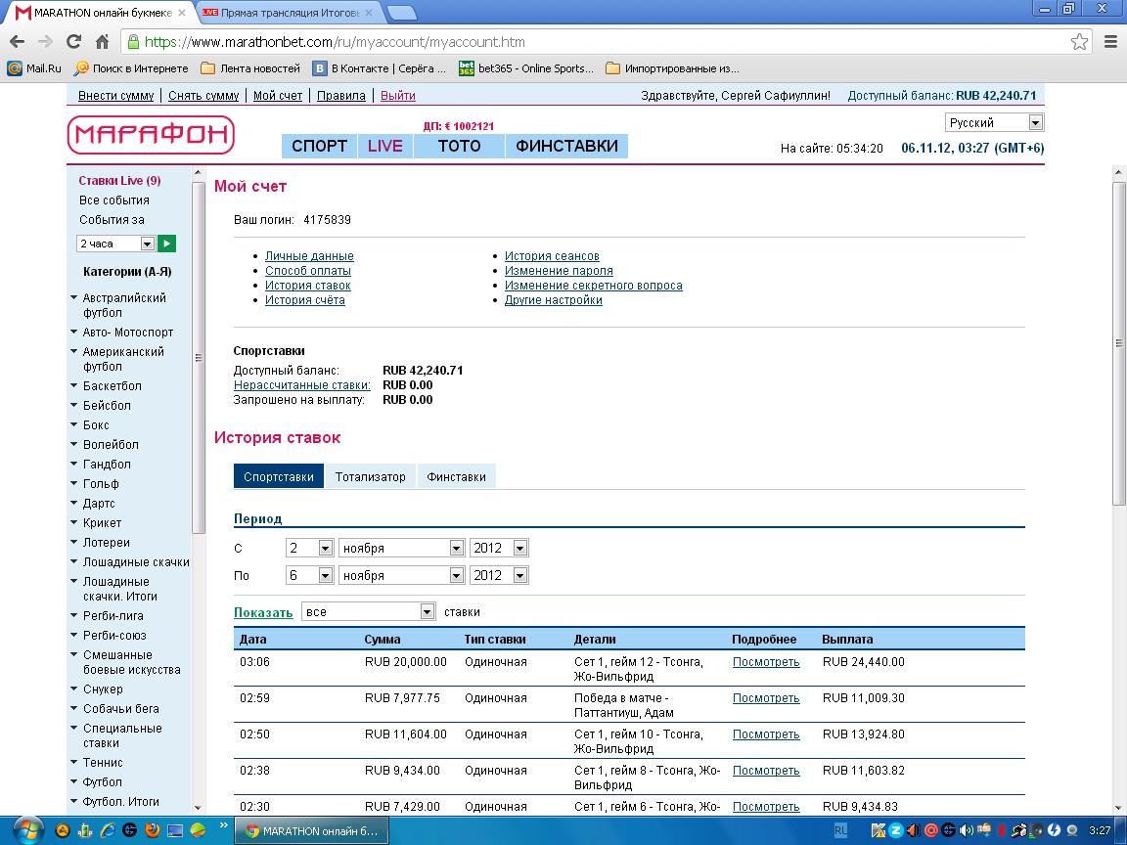Expand the Баскетбол category
The height and width of the screenshot is (845, 1127).
112,386
